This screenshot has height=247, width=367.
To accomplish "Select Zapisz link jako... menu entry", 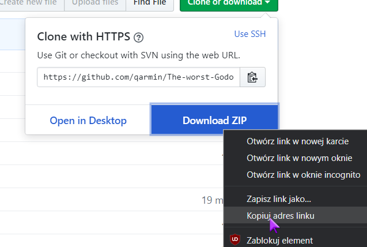I will (296, 199).
